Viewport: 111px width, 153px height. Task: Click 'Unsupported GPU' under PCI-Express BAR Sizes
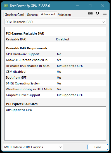coord(19,110)
